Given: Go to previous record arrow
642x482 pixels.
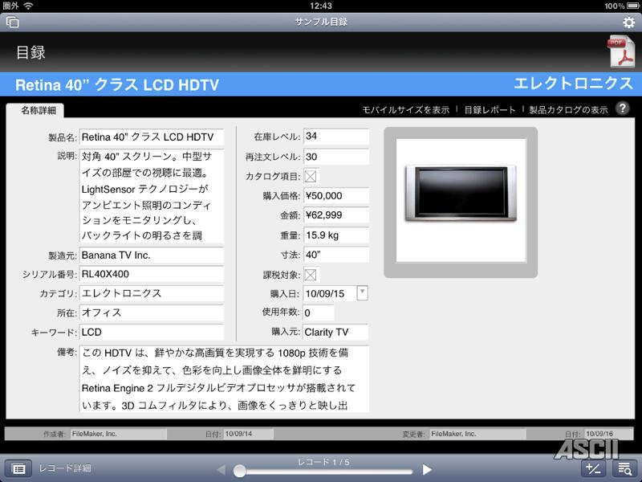Looking at the screenshot, I should 221,469.
